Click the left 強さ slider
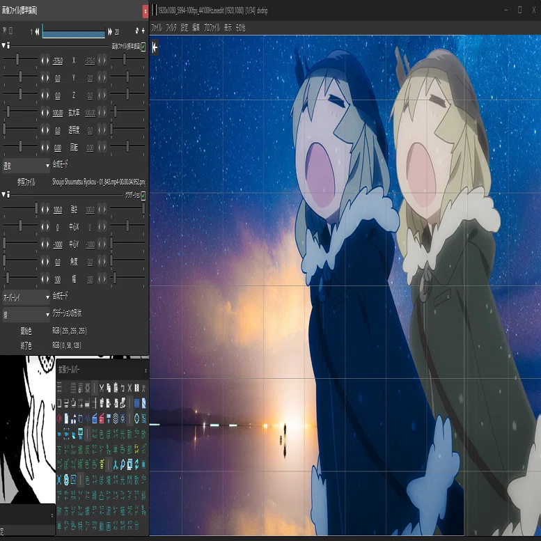This screenshot has height=541, width=541. click(20, 208)
